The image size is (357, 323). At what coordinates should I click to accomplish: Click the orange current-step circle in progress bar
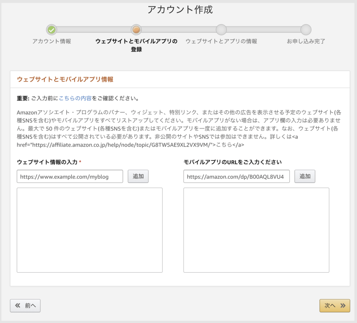pyautogui.click(x=136, y=30)
